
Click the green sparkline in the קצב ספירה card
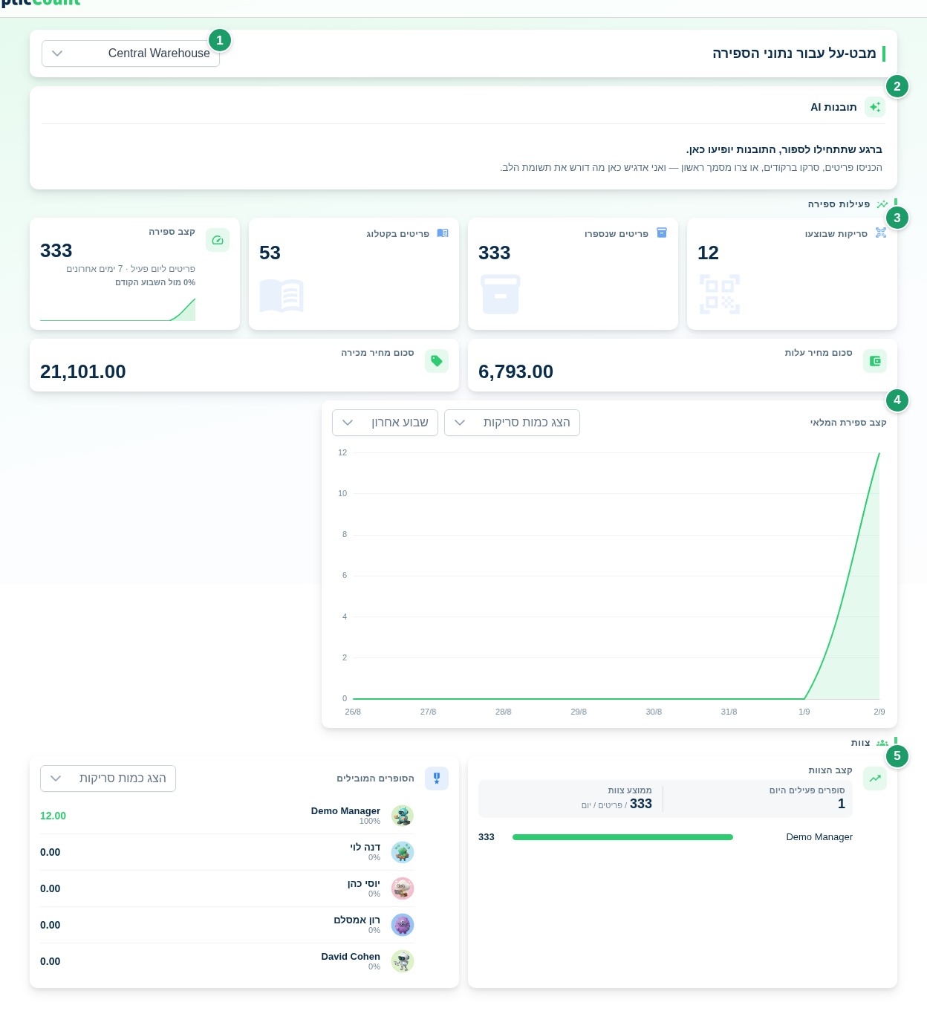pos(117,310)
